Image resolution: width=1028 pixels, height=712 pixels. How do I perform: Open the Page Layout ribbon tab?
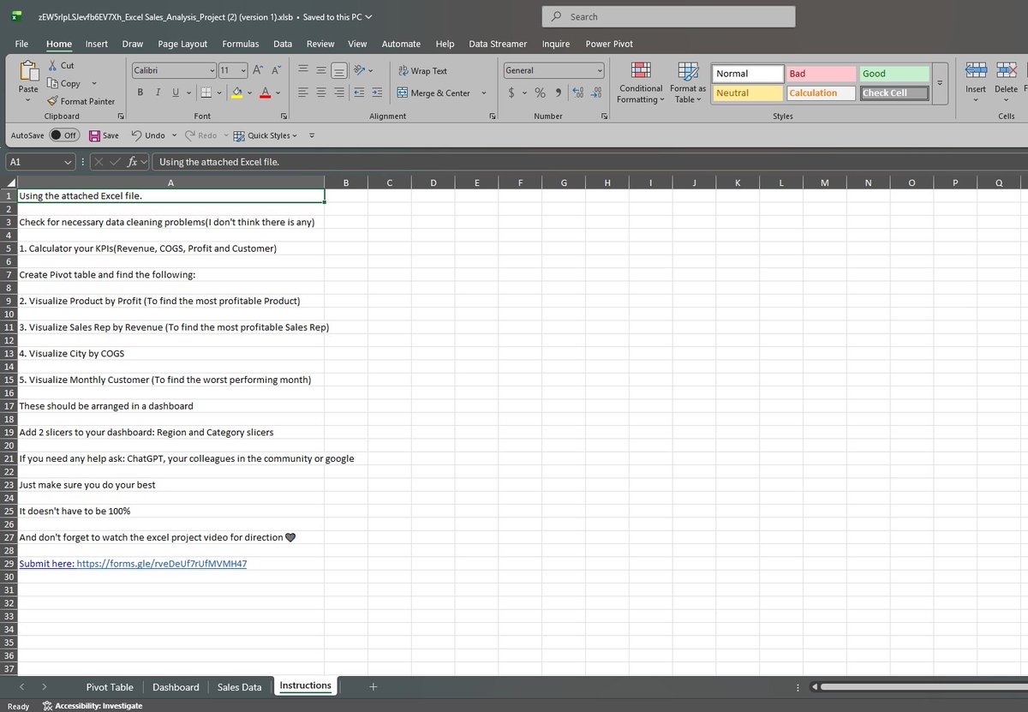(182, 44)
